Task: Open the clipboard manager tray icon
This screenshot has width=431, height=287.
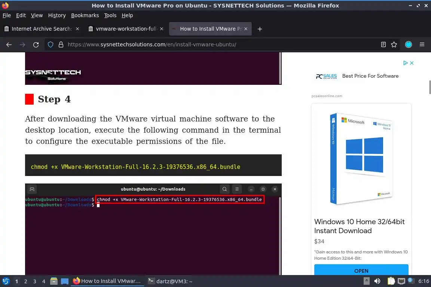Action: pyautogui.click(x=391, y=281)
